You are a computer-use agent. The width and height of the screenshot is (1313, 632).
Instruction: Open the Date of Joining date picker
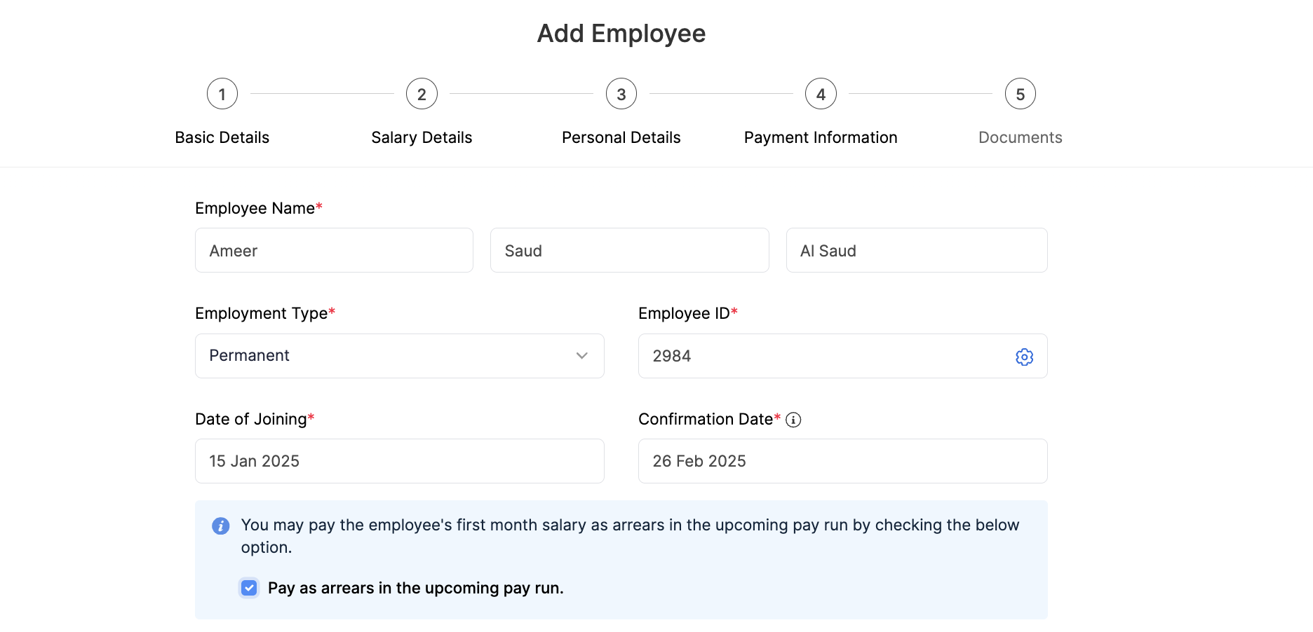coord(399,461)
